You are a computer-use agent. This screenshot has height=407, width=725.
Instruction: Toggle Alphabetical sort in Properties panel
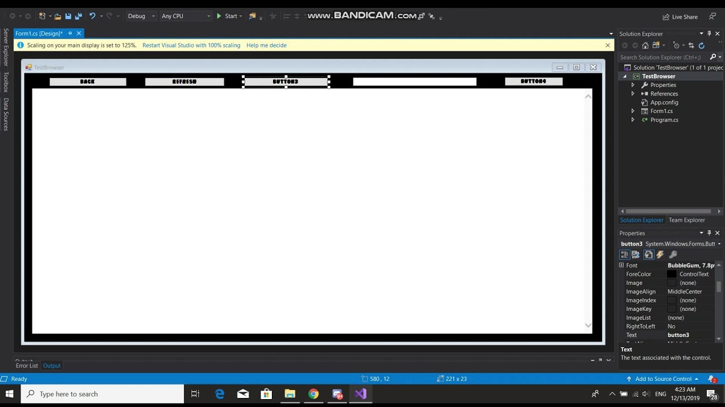[636, 255]
